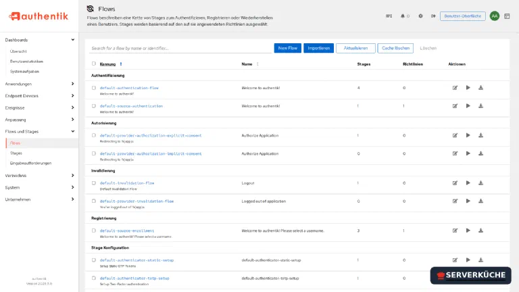
Task: Edit the default-source-authentication flow
Action: click(x=455, y=106)
